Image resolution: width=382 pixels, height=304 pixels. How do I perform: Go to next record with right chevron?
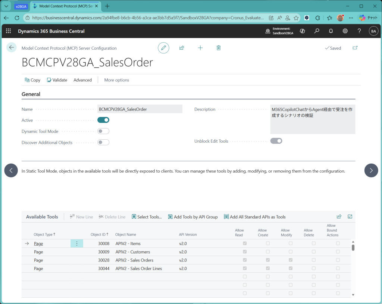(371, 170)
